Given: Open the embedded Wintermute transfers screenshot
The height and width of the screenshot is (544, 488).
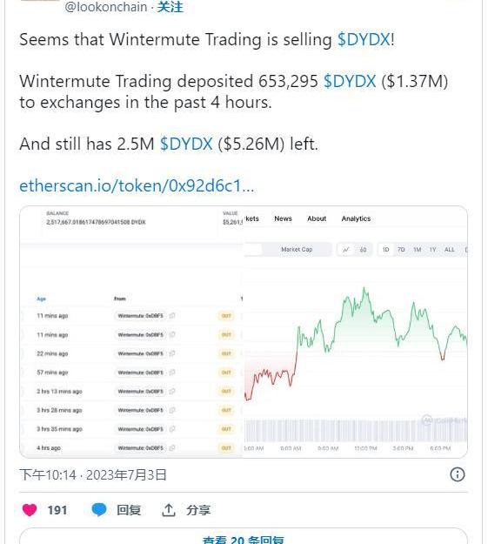Looking at the screenshot, I should [244, 332].
